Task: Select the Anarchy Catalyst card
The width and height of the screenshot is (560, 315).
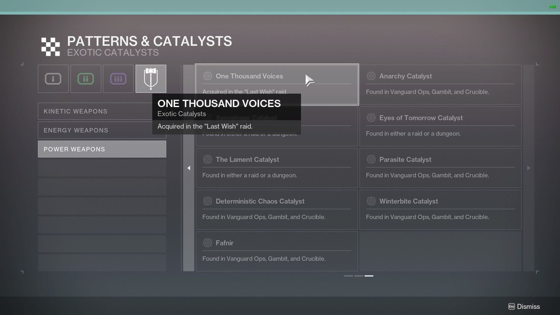Action: (440, 85)
